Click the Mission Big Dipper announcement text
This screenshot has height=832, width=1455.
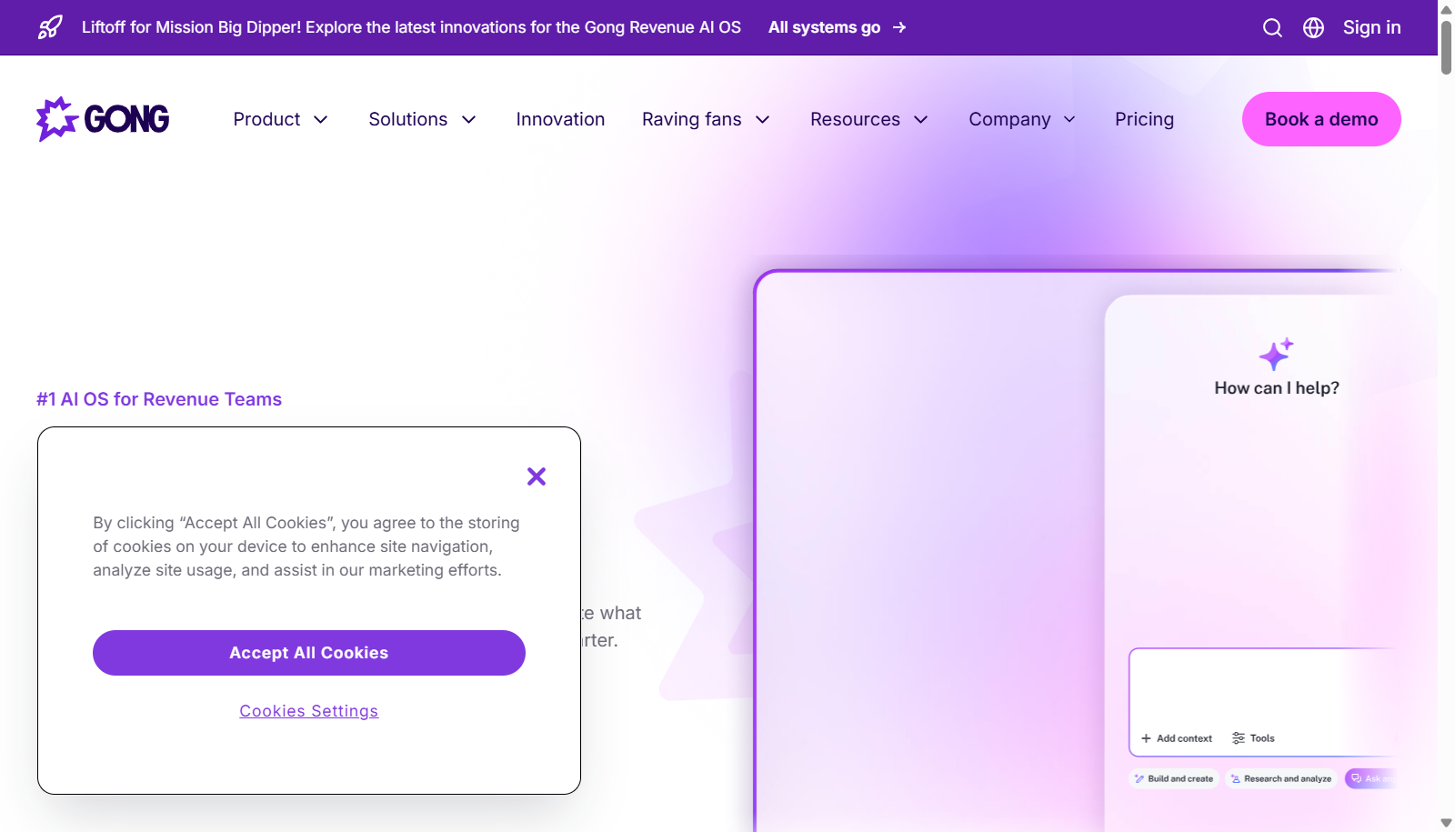(411, 27)
